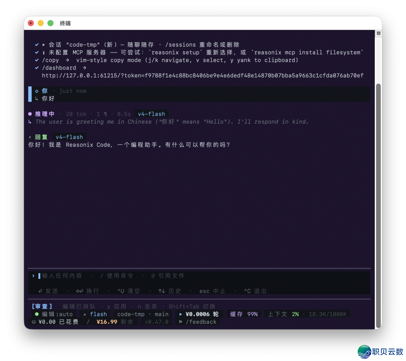
Task: Click the small menu icon atop scrollbar
Action: click(x=379, y=33)
